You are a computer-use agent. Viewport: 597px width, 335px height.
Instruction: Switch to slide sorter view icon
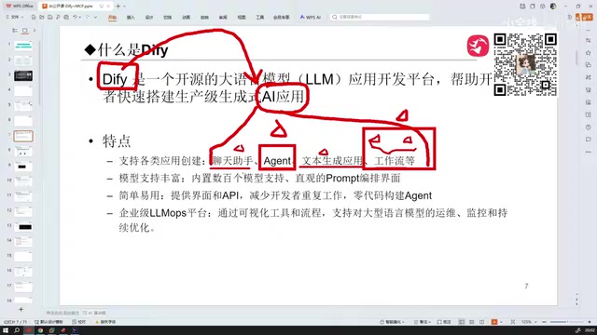(x=472, y=322)
